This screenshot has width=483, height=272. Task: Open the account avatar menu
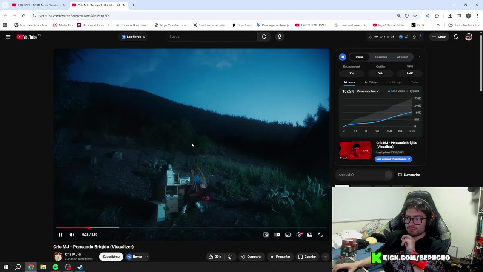(x=469, y=37)
